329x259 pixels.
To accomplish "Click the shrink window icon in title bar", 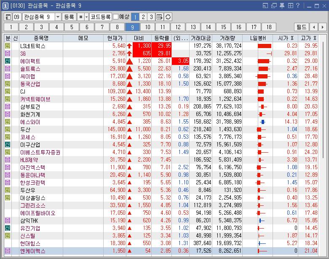I will coord(265,5).
